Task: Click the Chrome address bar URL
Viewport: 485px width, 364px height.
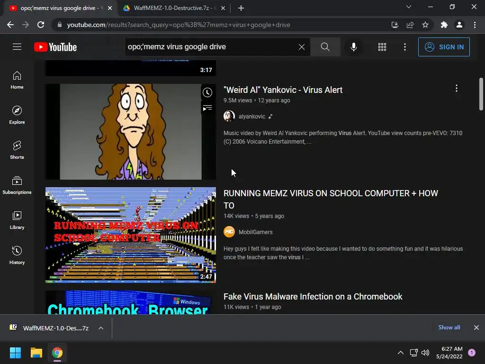Action: (179, 25)
